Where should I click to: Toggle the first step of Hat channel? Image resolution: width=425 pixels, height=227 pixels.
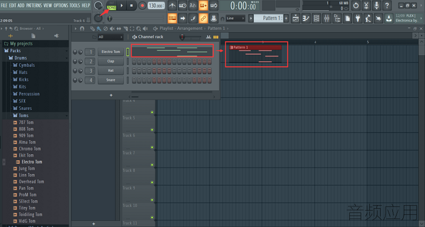tap(134, 70)
